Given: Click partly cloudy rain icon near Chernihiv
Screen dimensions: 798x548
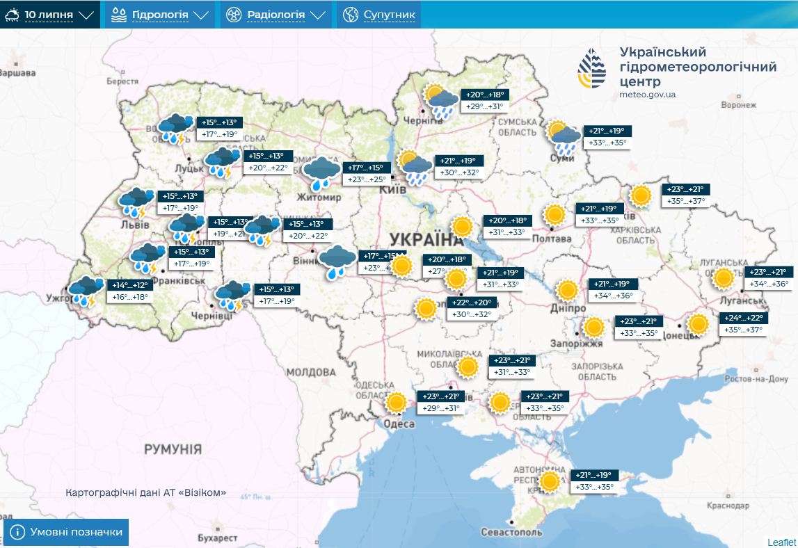Looking at the screenshot, I should click(x=440, y=101).
